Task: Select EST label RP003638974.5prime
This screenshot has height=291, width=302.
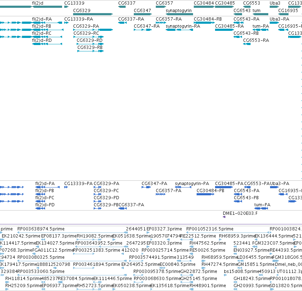Action: click(41, 229)
